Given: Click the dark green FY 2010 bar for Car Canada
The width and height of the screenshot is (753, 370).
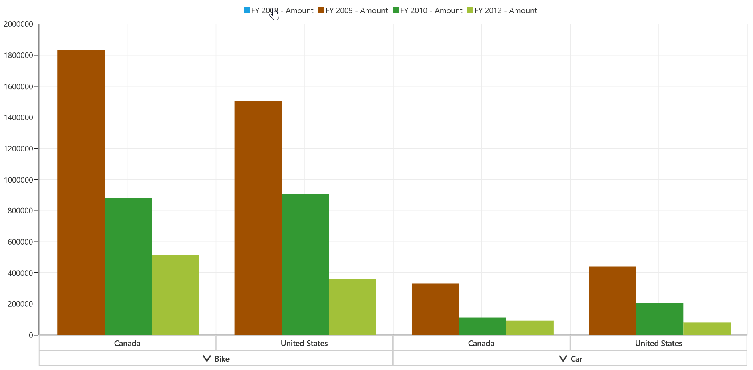Looking at the screenshot, I should pyautogui.click(x=483, y=326).
